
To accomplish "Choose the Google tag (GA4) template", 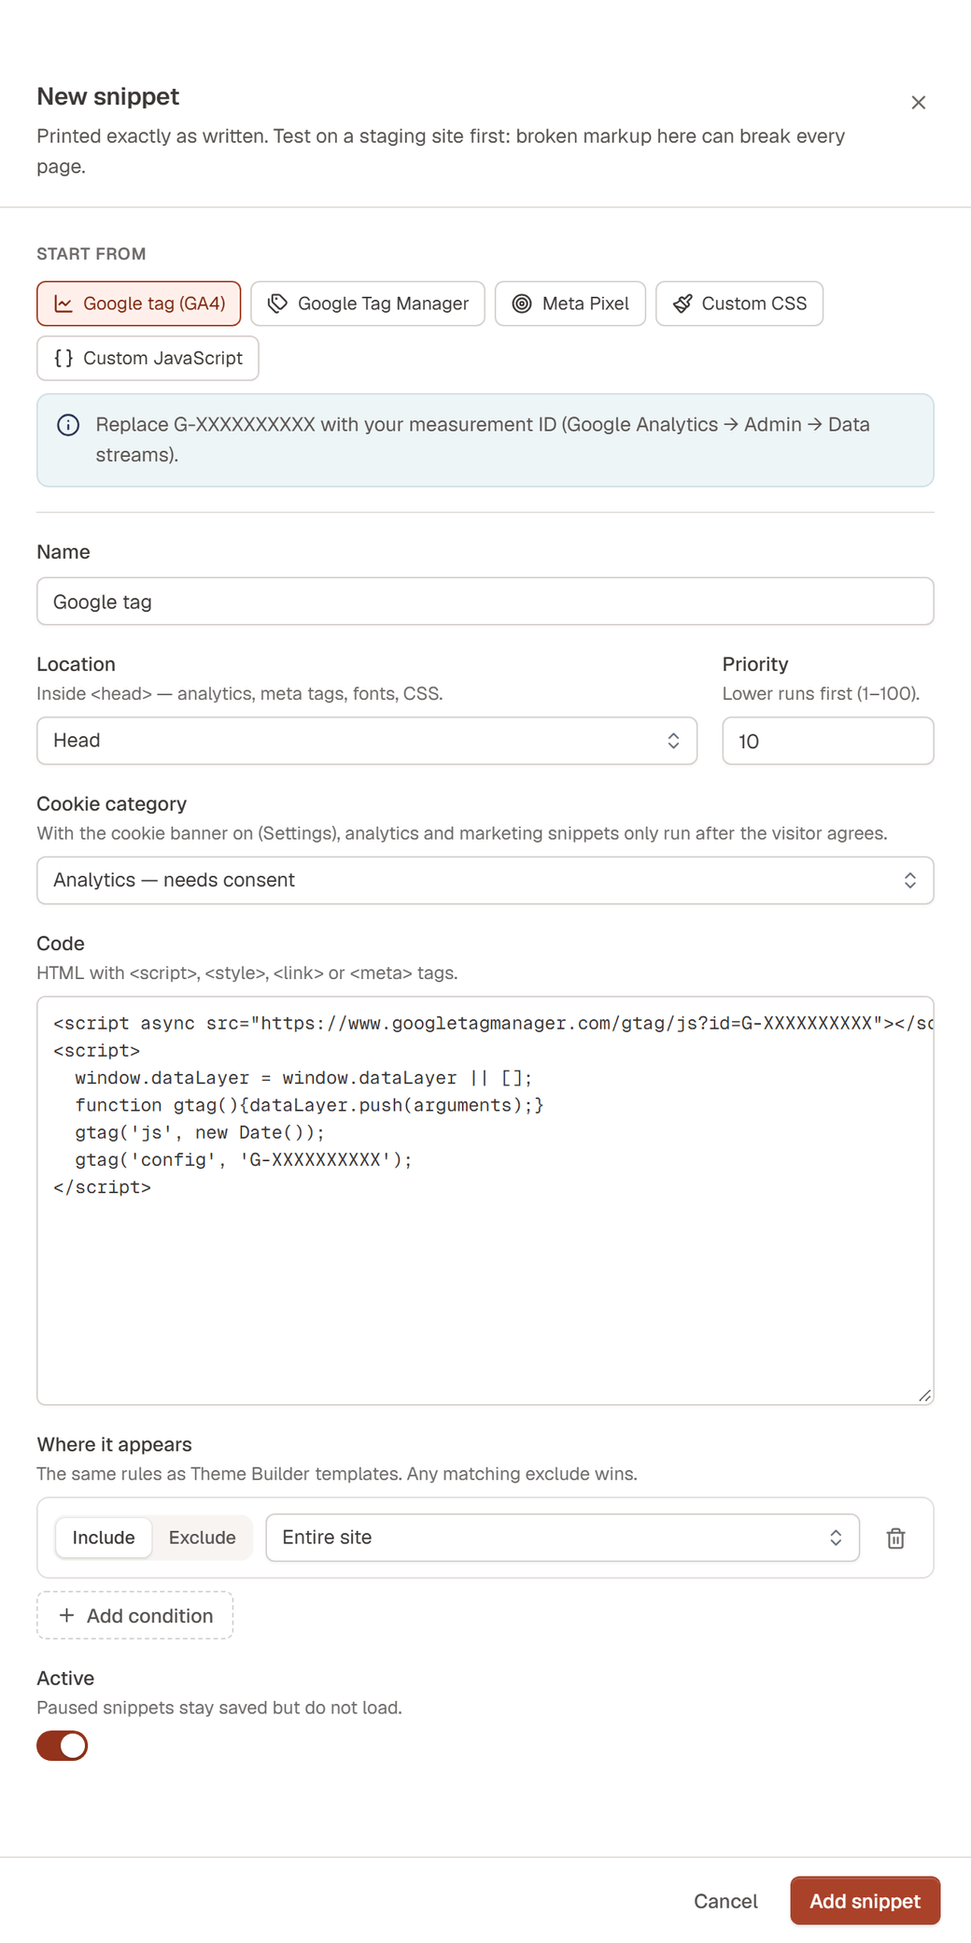I will (x=139, y=304).
